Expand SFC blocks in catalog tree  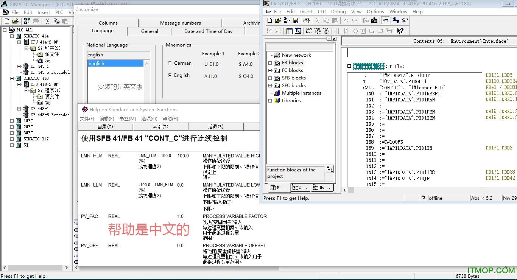click(x=270, y=86)
